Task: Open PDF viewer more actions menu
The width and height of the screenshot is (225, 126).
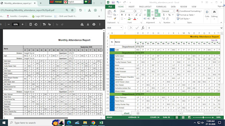Action: click(x=100, y=24)
